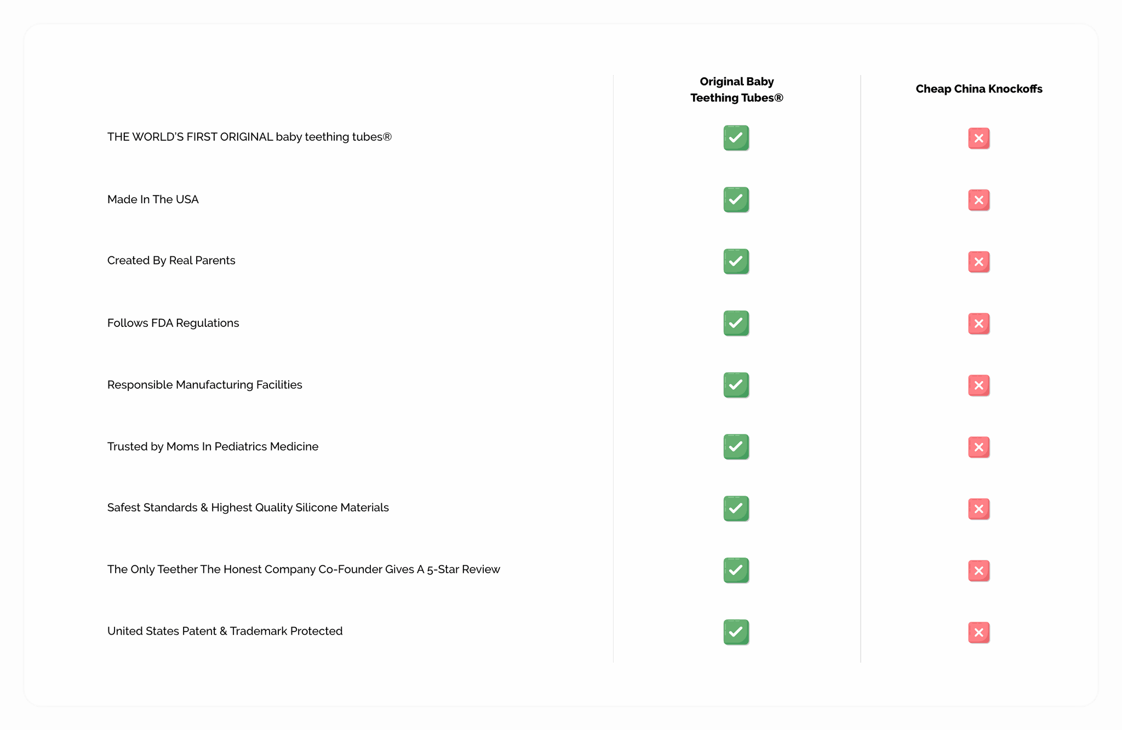Image resolution: width=1122 pixels, height=730 pixels.
Task: Click the Made In The USA text
Action: (x=153, y=199)
